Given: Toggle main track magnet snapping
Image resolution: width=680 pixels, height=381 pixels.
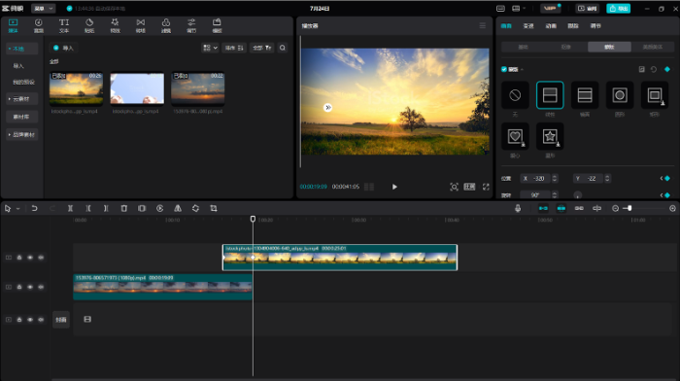Looking at the screenshot, I should pos(543,208).
